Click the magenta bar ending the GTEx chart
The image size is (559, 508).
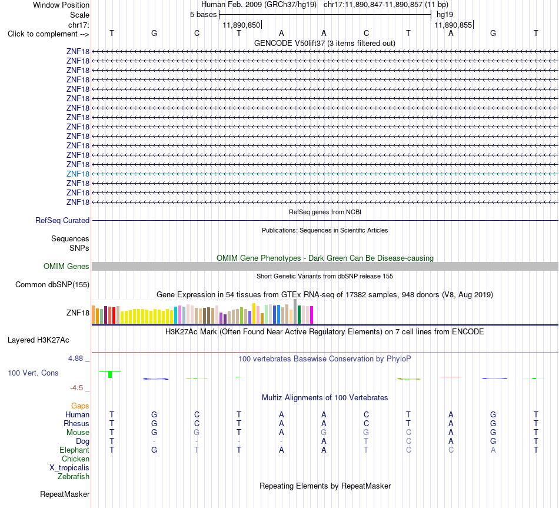point(312,315)
